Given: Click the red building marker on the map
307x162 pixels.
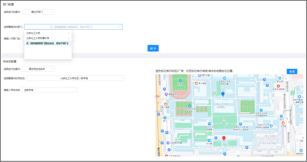Looking at the screenshot, I should (x=224, y=138).
